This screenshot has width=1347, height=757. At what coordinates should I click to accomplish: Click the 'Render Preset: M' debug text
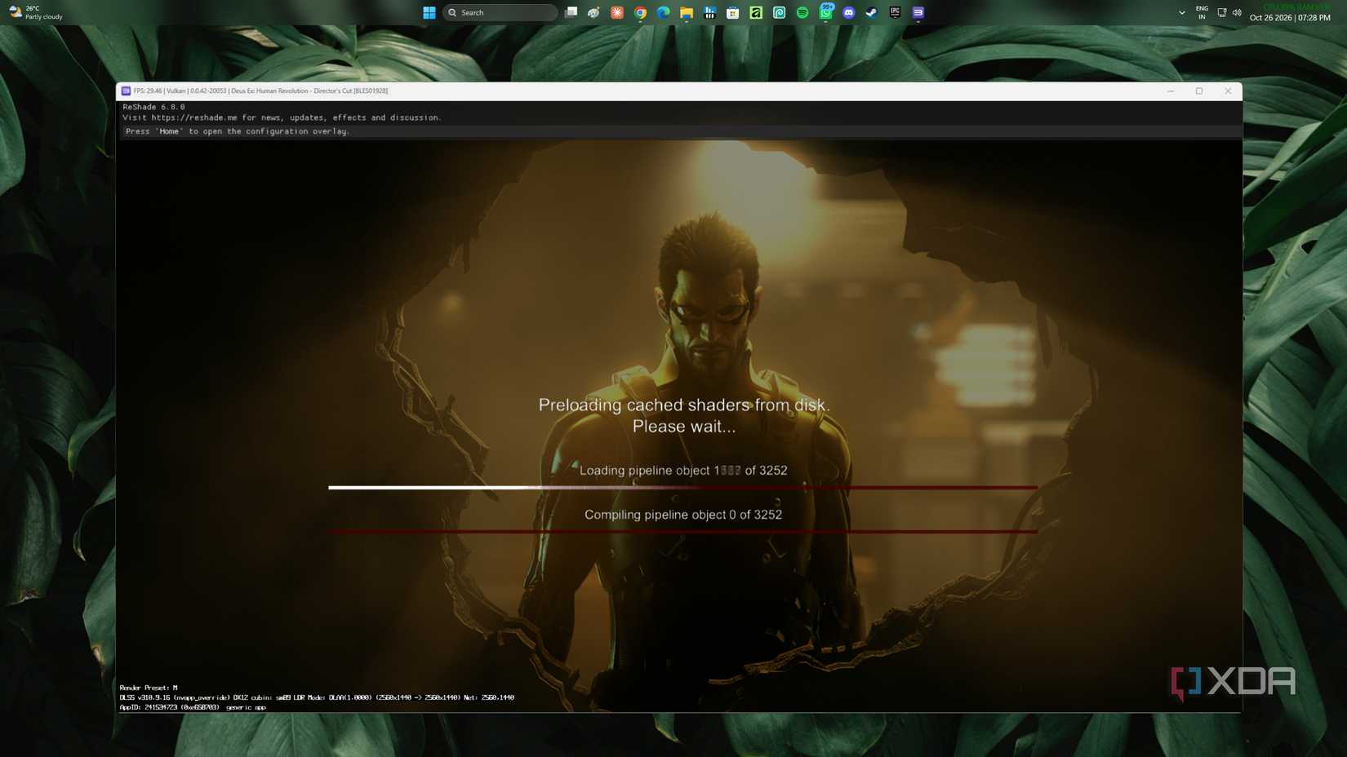149,688
